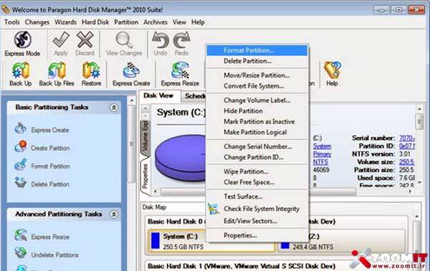The height and width of the screenshot is (271, 430).
Task: Switch to Disk View tab
Action: click(x=158, y=96)
